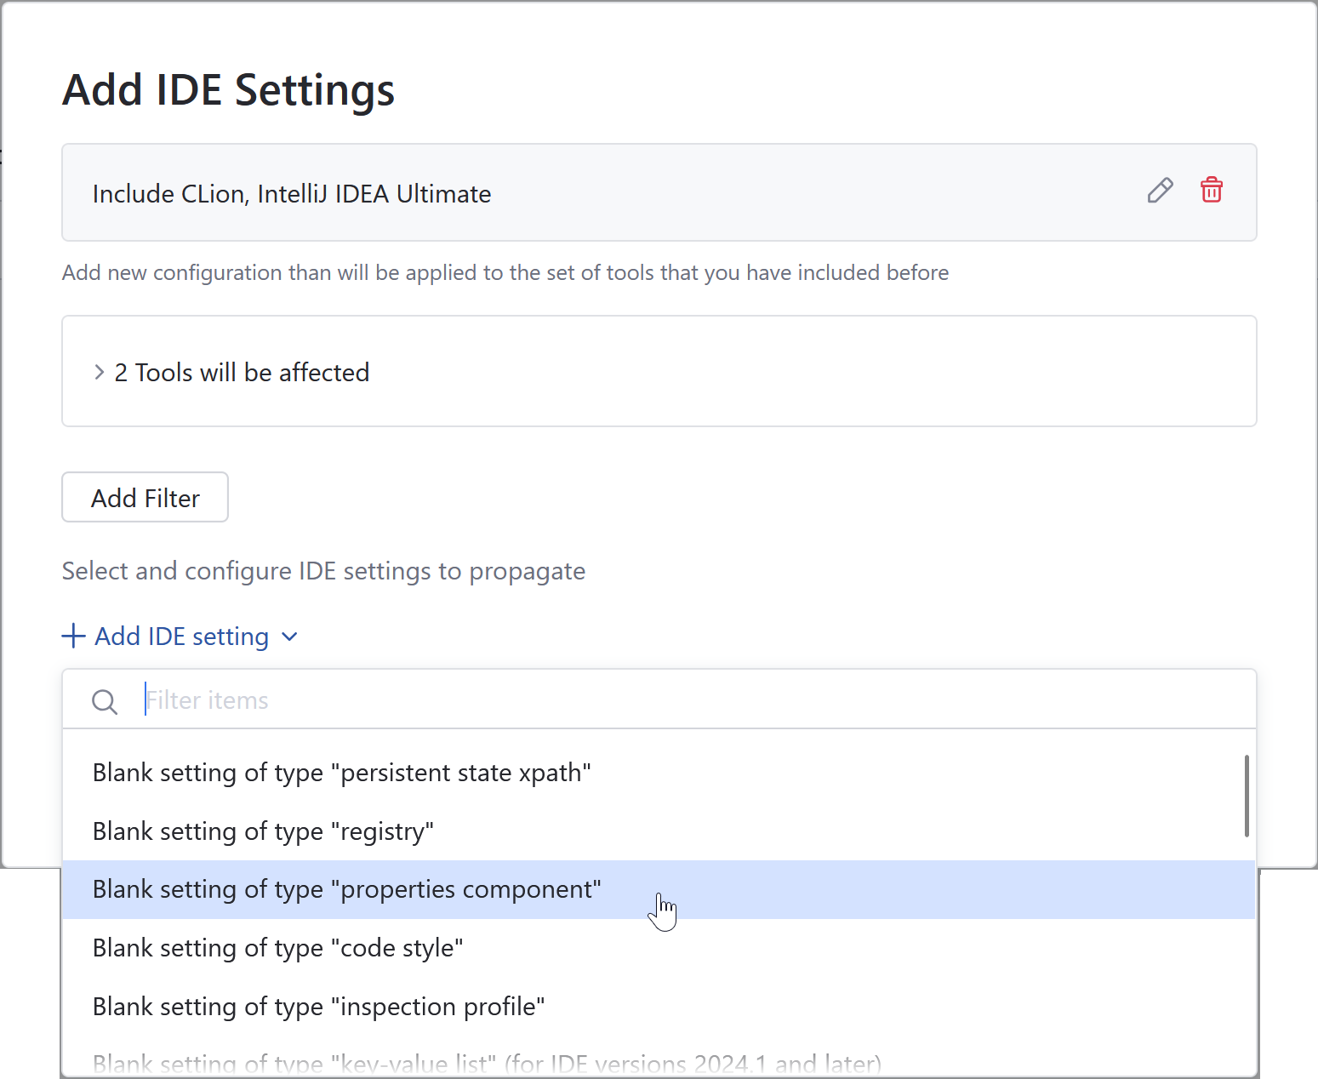Choose the highlighted "properties component" option
Screen dimensions: 1318x1079
(x=346, y=889)
